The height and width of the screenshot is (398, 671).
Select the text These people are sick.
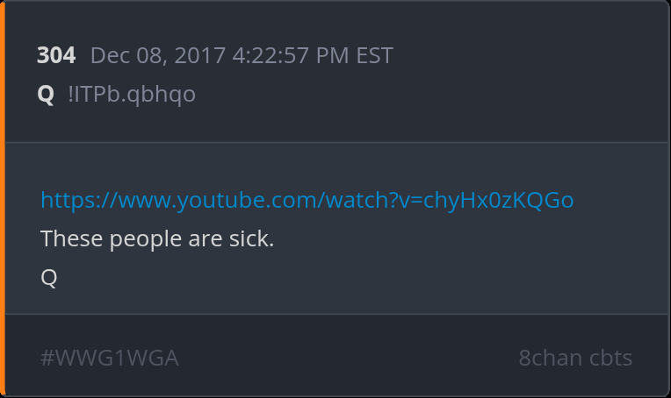point(157,238)
